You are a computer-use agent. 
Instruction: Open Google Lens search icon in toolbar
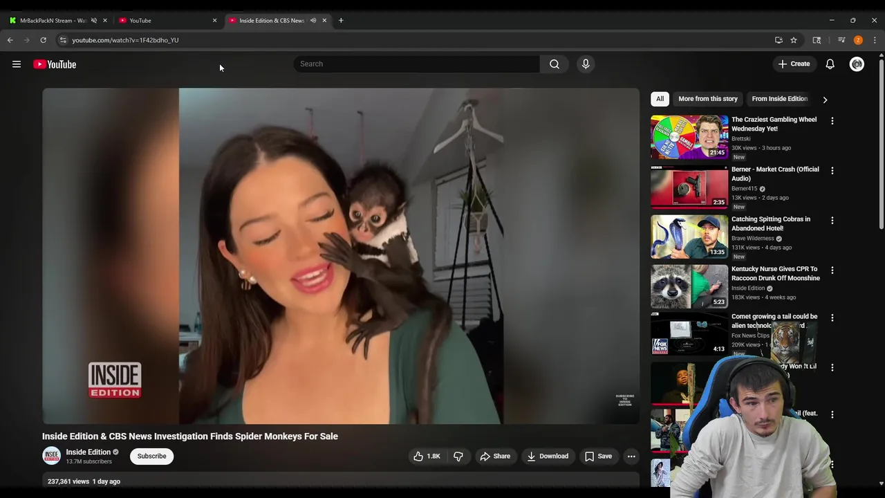(x=817, y=40)
